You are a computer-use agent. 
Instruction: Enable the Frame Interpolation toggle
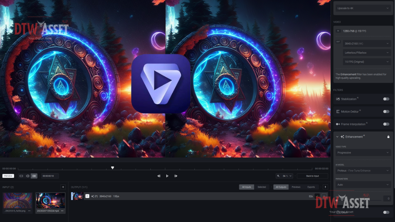point(386,124)
